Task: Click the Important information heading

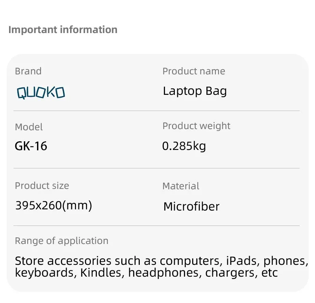Action: pyautogui.click(x=63, y=30)
